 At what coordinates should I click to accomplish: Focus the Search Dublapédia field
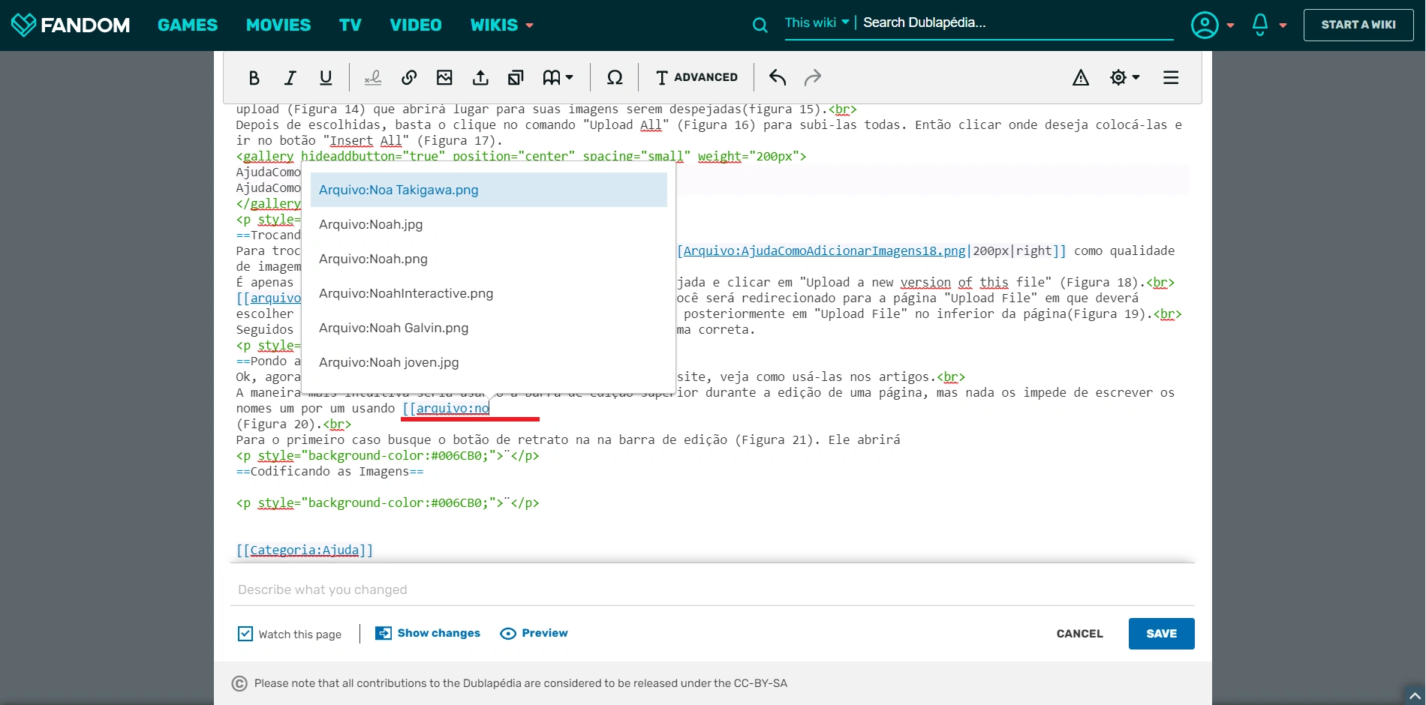(x=1017, y=22)
